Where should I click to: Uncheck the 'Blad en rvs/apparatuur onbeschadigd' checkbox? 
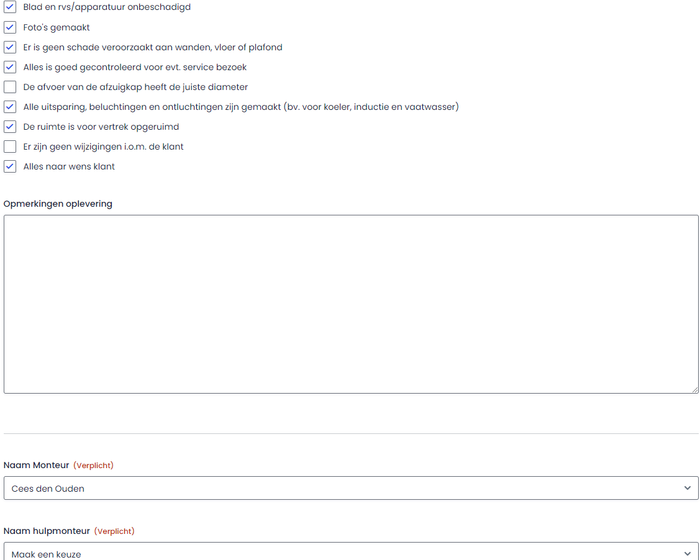tap(10, 7)
